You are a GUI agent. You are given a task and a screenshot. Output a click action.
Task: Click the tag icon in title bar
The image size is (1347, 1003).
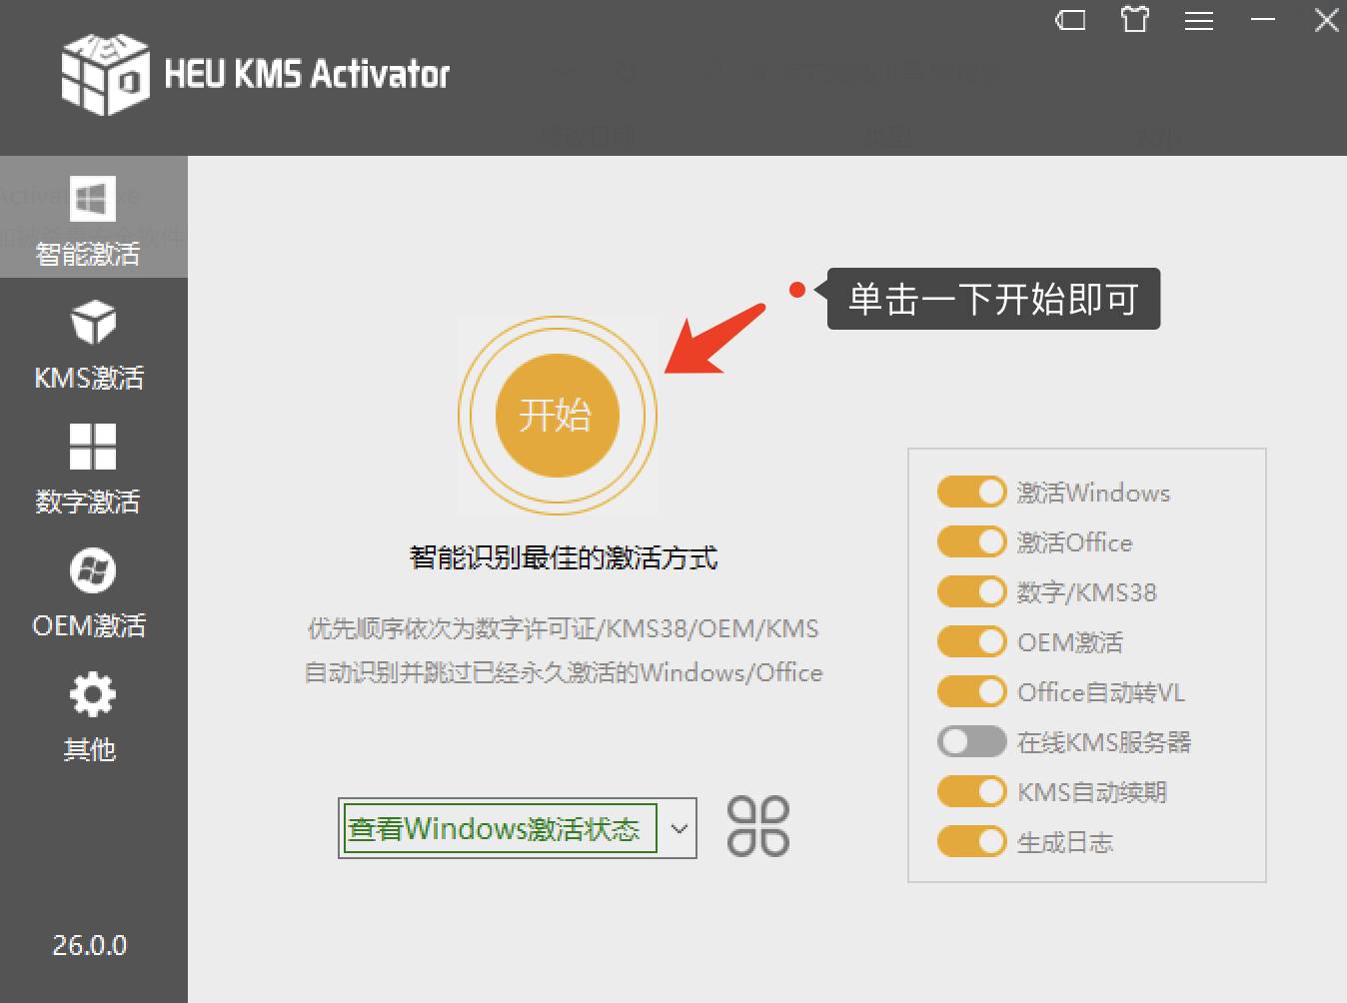[x=1070, y=20]
